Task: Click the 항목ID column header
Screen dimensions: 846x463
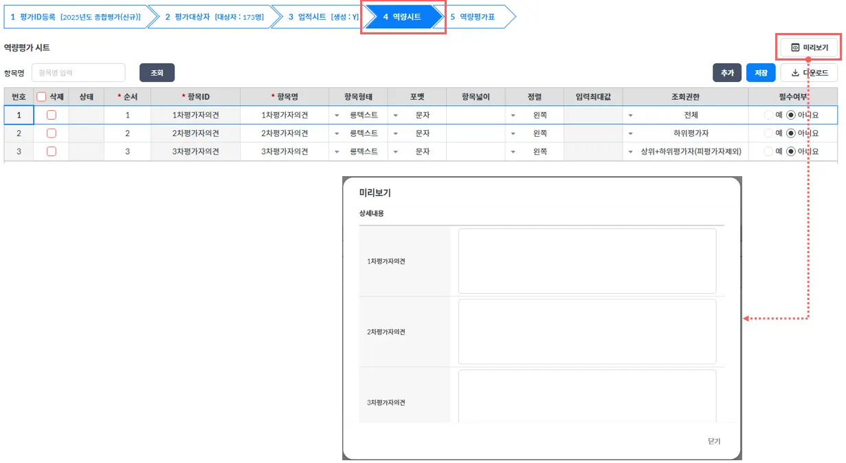Action: 196,97
